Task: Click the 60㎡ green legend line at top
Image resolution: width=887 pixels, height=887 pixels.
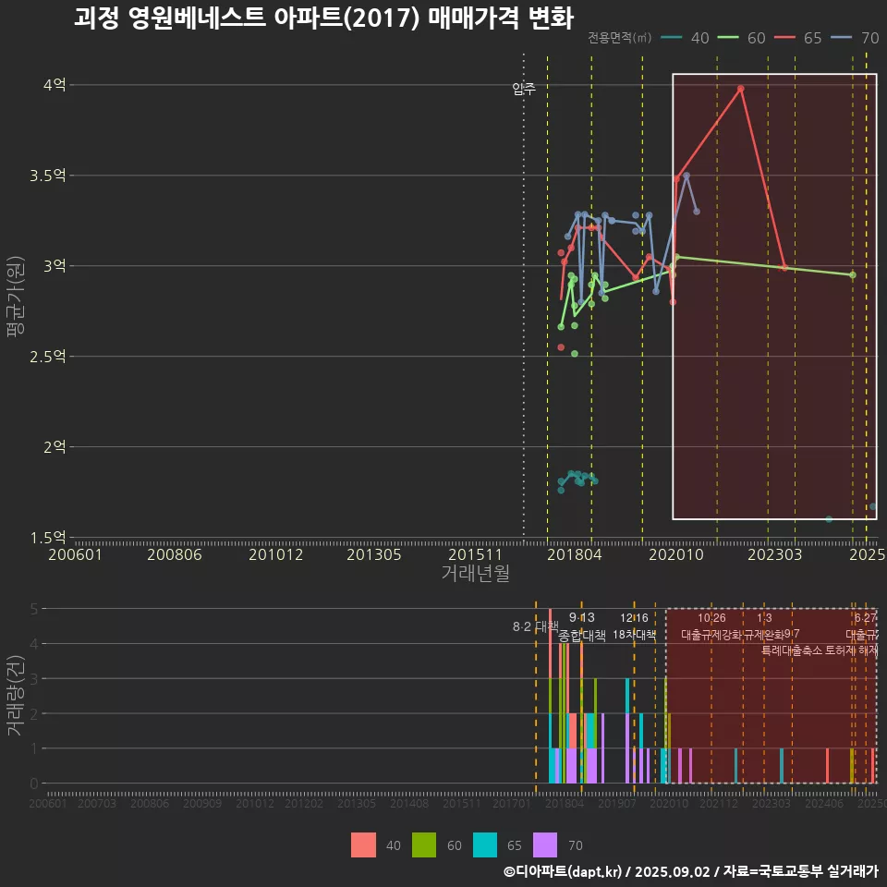Action: tap(728, 37)
